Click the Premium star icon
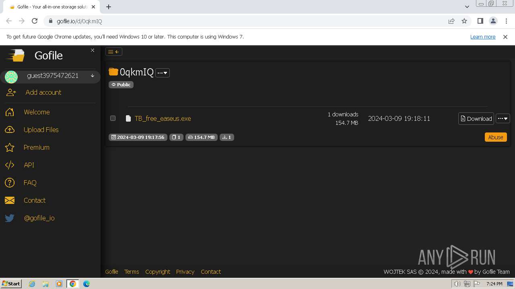Viewport: 515px width, 289px height. coord(10,147)
